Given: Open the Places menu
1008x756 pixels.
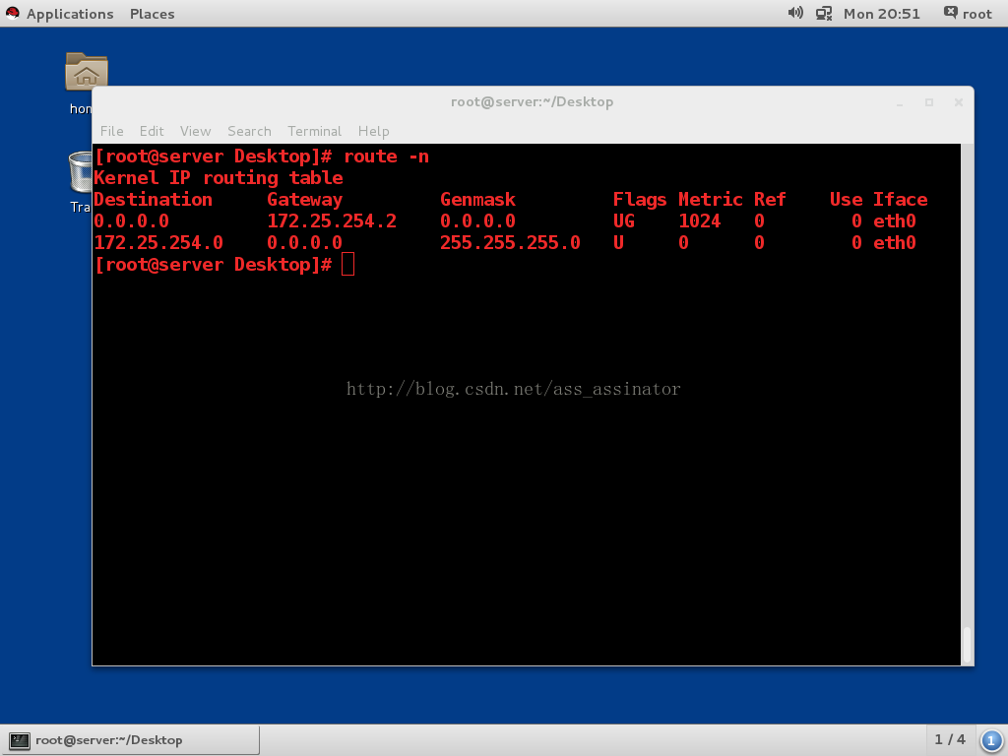Looking at the screenshot, I should pyautogui.click(x=152, y=14).
